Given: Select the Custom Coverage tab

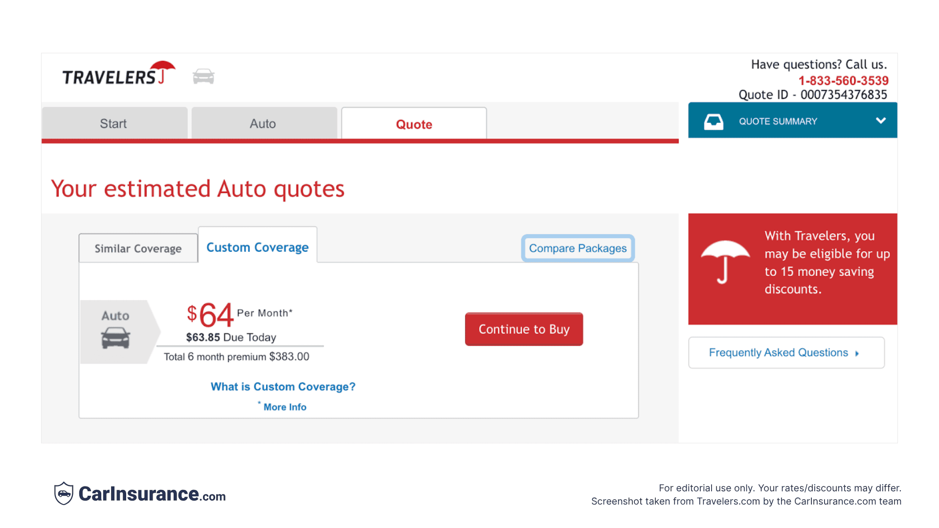Looking at the screenshot, I should point(257,247).
